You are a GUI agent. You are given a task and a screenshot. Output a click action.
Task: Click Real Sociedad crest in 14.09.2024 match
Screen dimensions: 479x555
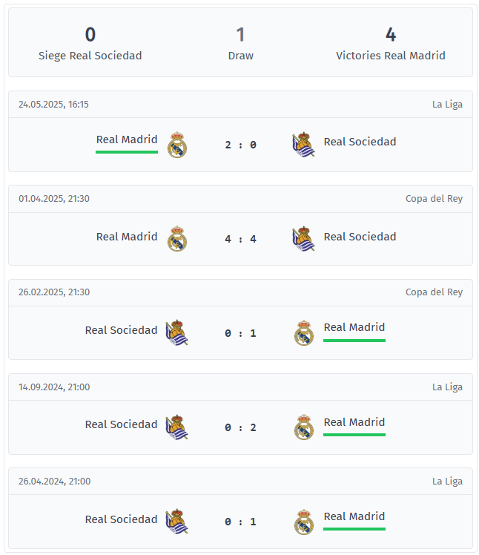pos(176,427)
